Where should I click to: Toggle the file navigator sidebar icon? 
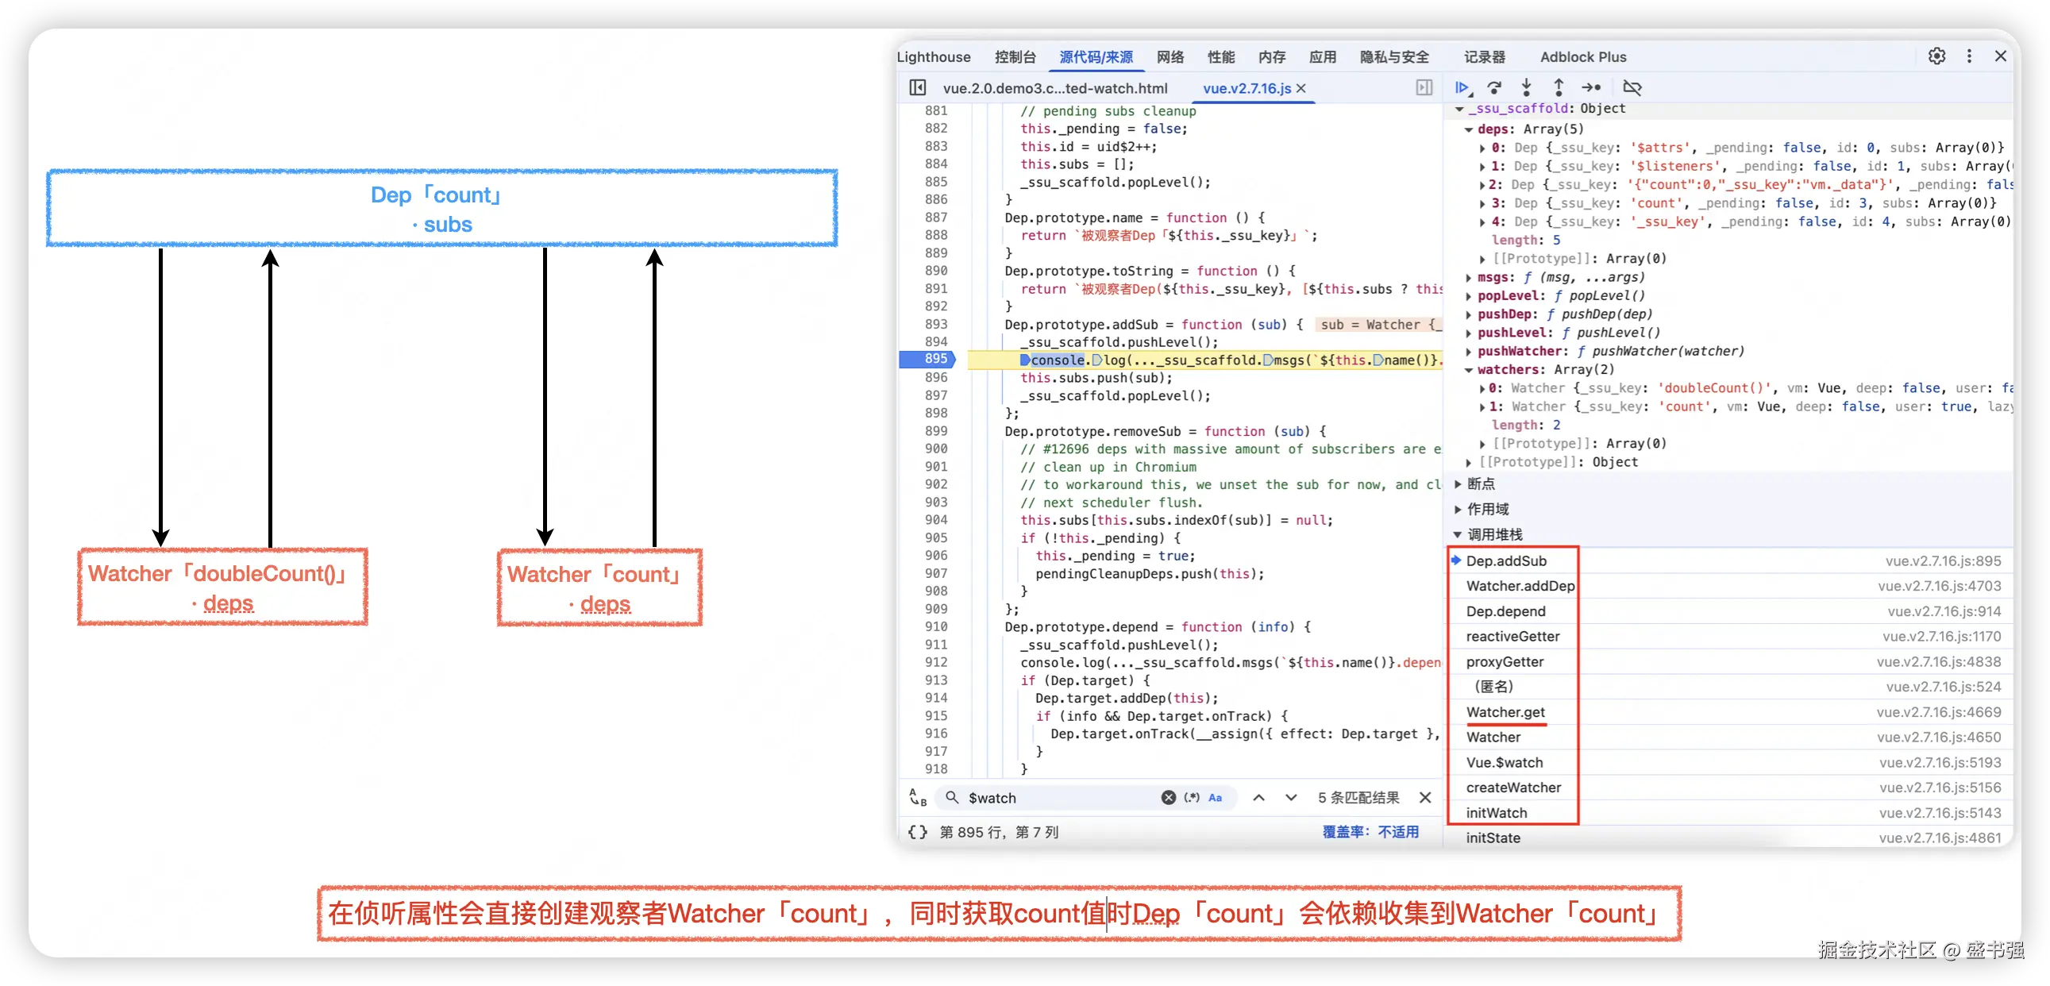point(918,87)
